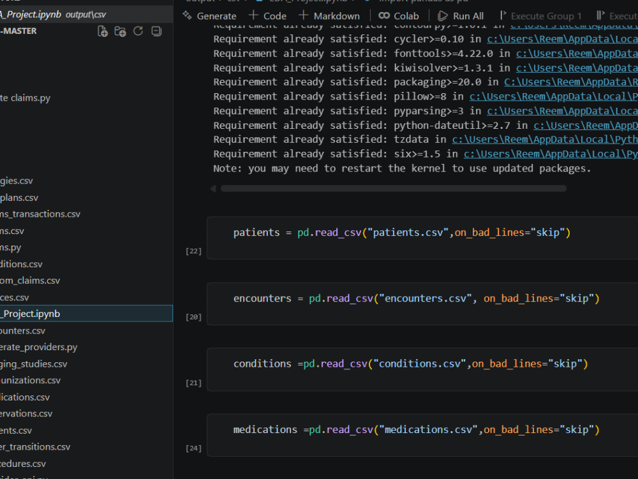The image size is (638, 479).
Task: Run All notebook cells
Action: click(461, 16)
